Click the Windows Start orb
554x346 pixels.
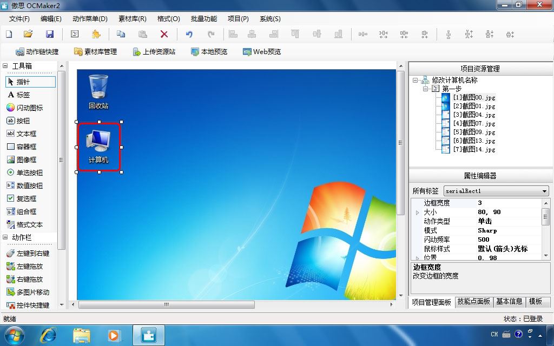[14, 335]
